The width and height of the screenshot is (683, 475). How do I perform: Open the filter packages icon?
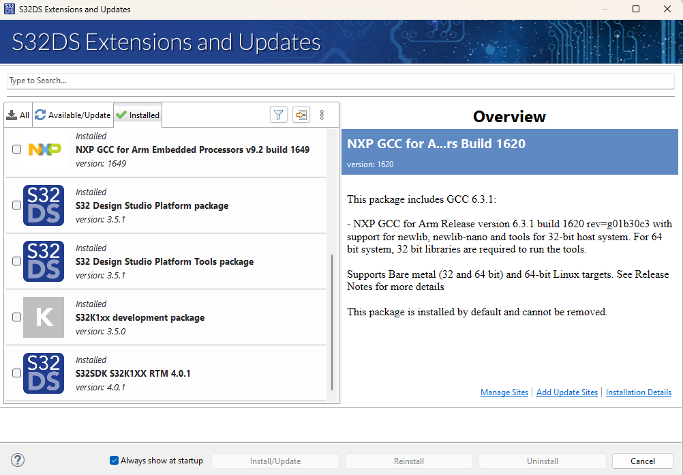[278, 115]
